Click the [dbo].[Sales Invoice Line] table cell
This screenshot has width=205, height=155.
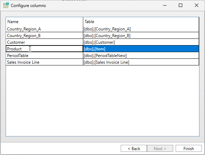[141, 62]
